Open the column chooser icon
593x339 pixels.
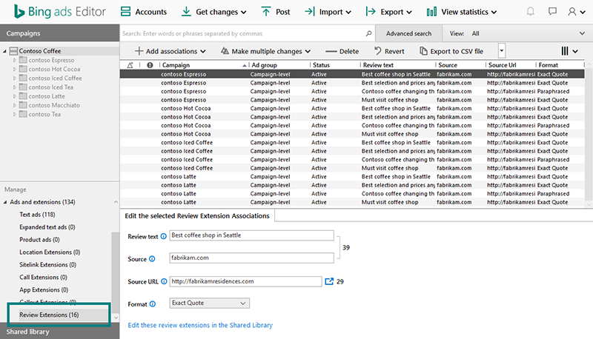click(569, 51)
